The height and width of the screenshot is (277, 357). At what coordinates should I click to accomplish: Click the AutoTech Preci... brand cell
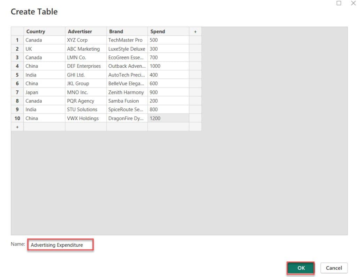(127, 75)
